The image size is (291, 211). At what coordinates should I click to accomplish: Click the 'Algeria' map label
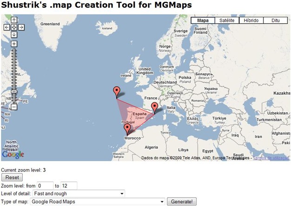tap(152, 147)
